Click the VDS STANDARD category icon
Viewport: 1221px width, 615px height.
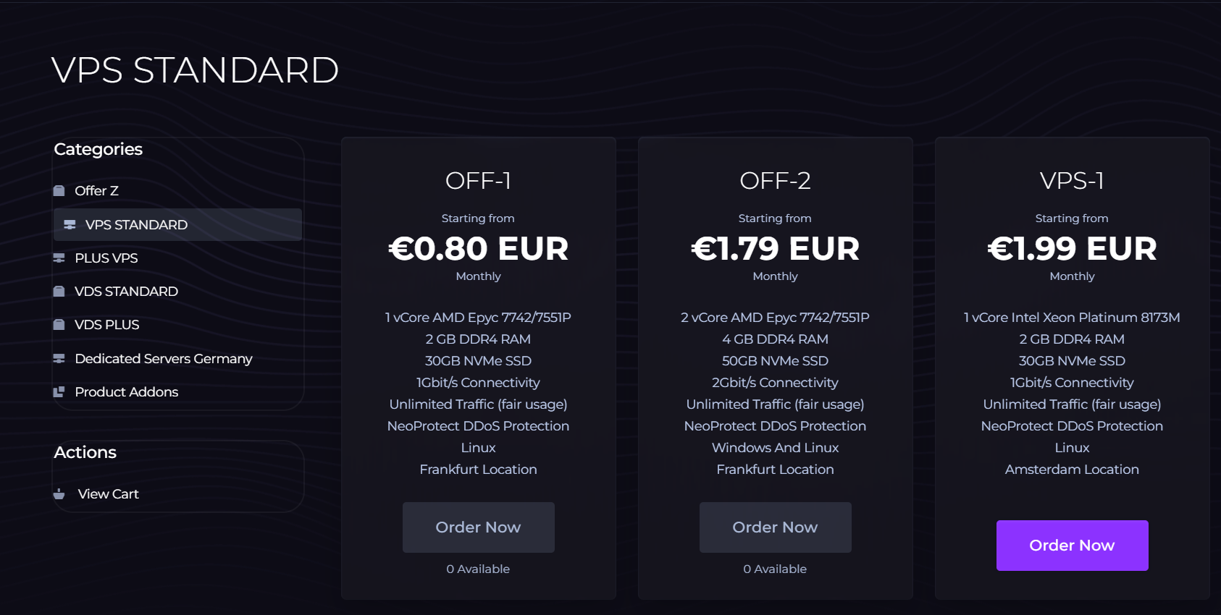coord(59,292)
